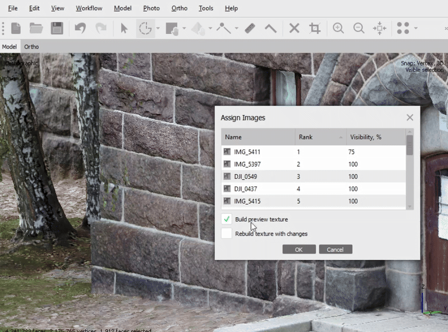448x332 pixels.
Task: Select the DJI_0549 row name
Action: click(x=245, y=176)
